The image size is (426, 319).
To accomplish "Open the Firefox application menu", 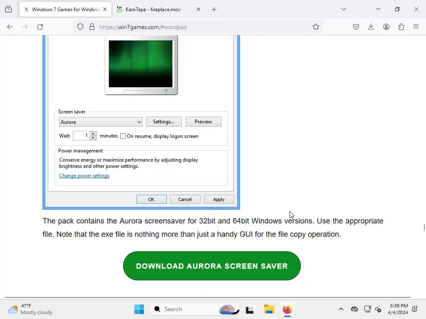I will [x=416, y=27].
